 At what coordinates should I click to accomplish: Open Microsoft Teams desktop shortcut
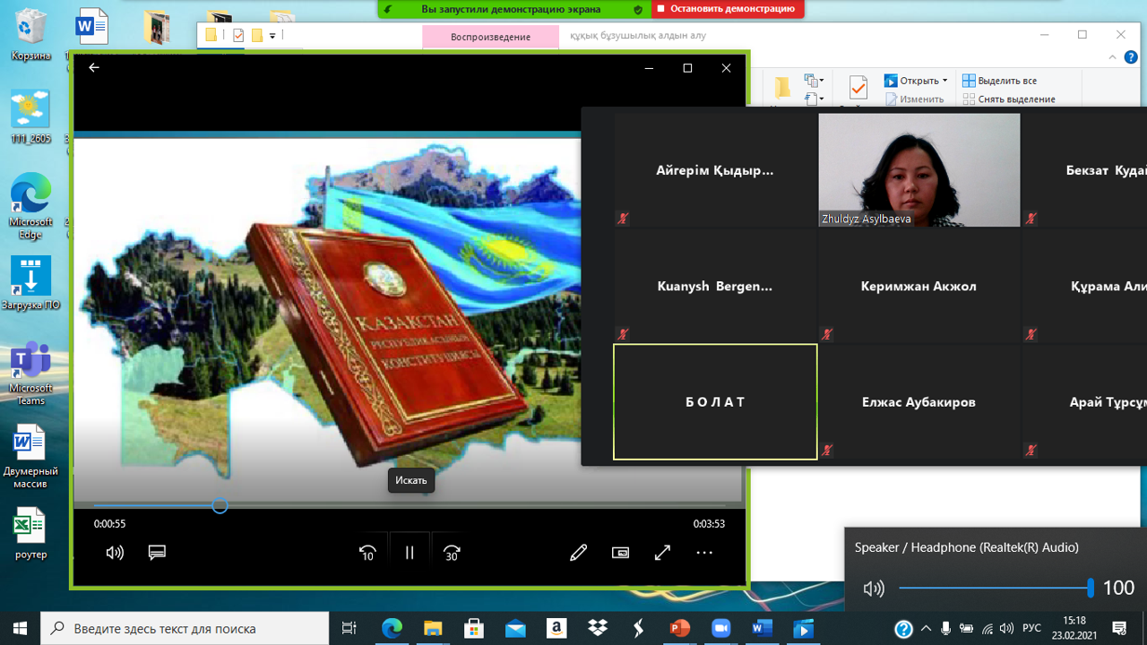tap(30, 373)
